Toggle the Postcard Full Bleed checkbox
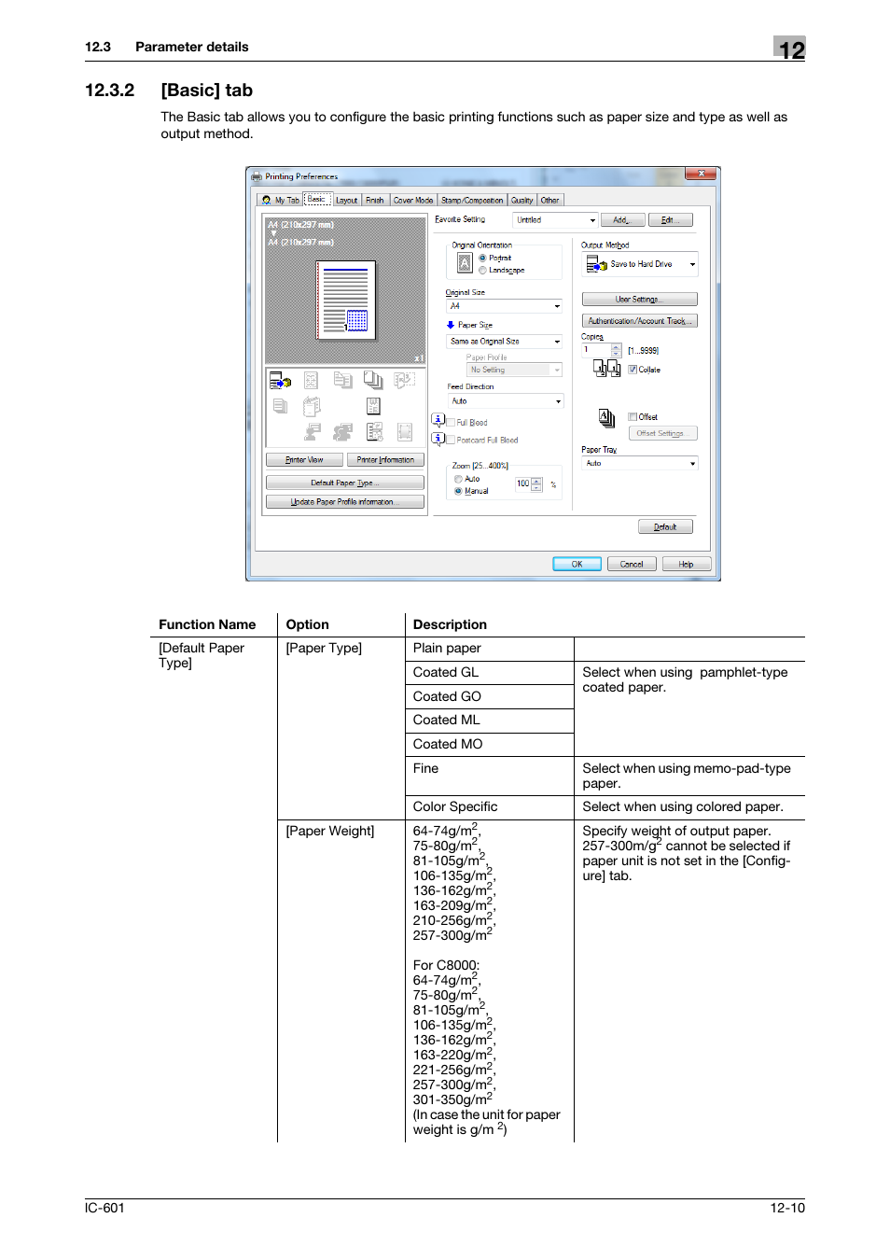 pyautogui.click(x=451, y=440)
